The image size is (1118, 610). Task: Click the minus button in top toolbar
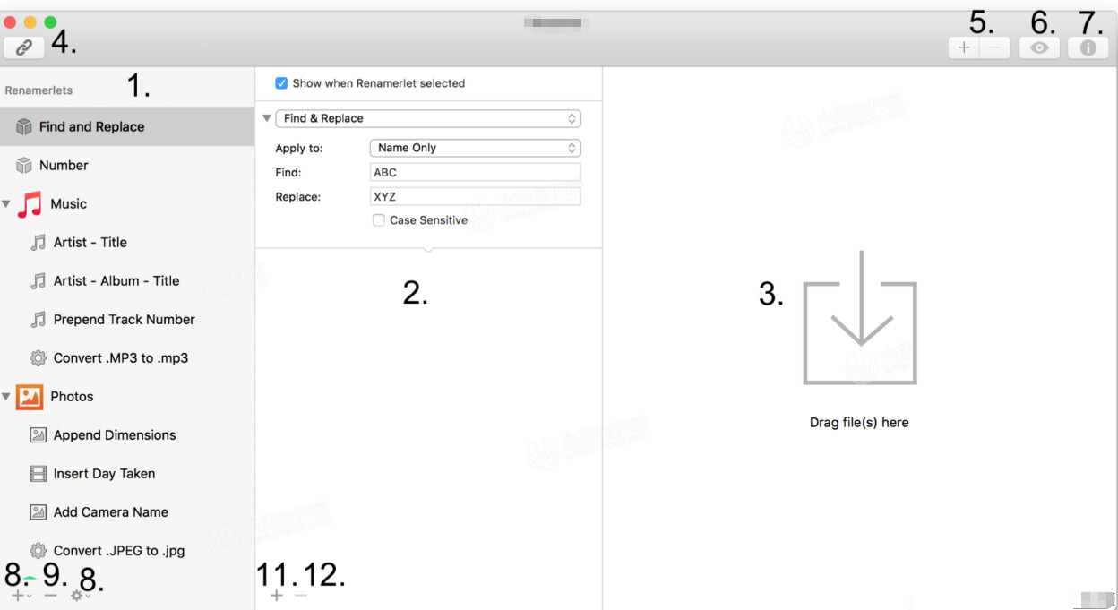click(994, 48)
